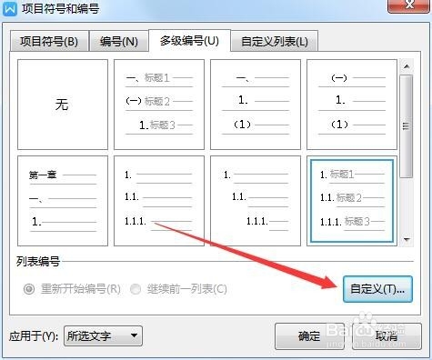Click the 取消 button
Image resolution: width=432 pixels, height=360 pixels.
[387, 336]
